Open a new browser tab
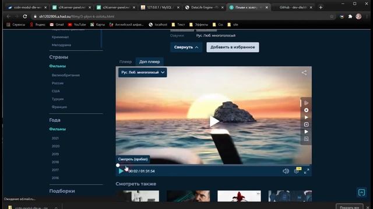The width and height of the screenshot is (373, 209). coord(321,8)
